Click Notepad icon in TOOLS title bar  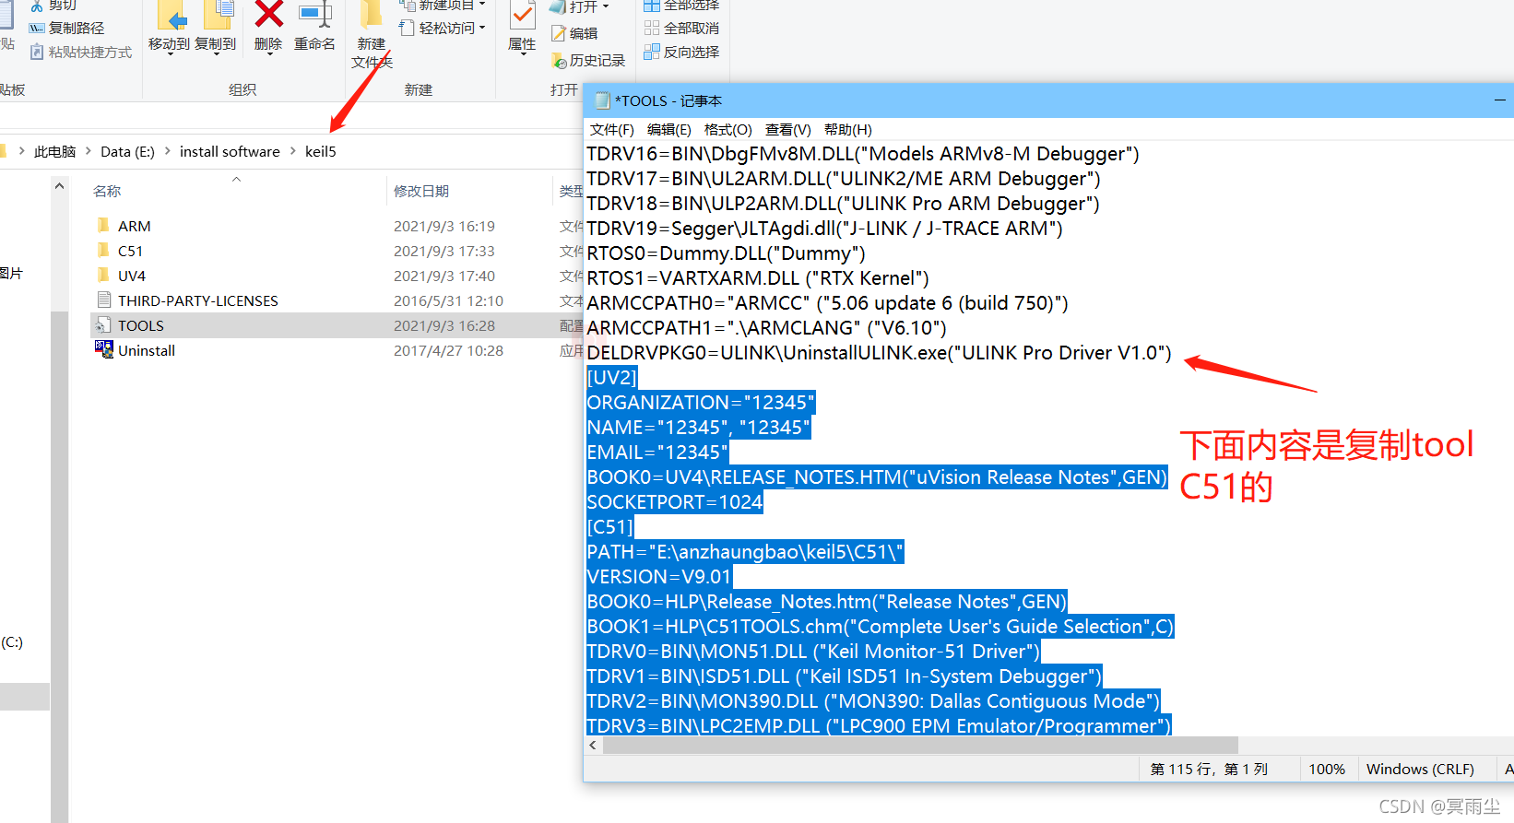pos(602,101)
